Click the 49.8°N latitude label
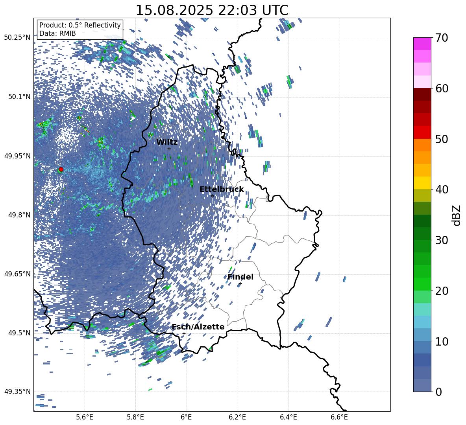 (20, 215)
